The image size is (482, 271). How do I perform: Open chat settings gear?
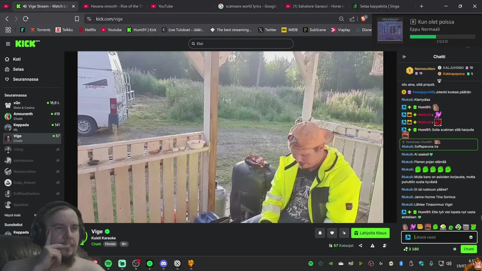455,249
